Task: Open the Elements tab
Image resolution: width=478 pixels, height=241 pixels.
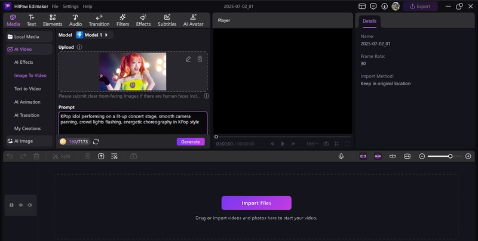Action: pos(53,20)
